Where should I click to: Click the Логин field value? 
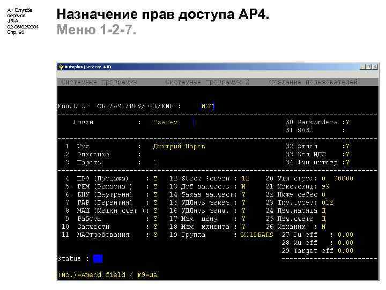coord(166,122)
